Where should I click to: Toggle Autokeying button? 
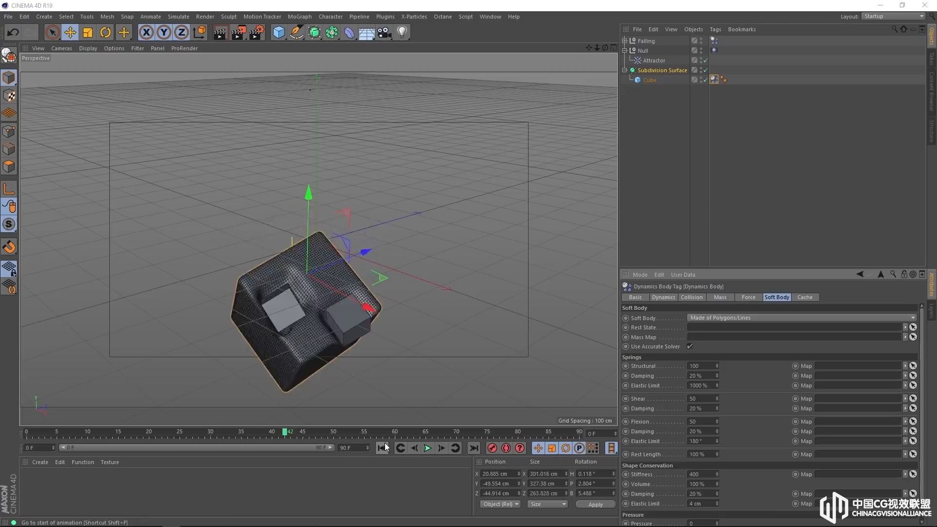tap(506, 448)
